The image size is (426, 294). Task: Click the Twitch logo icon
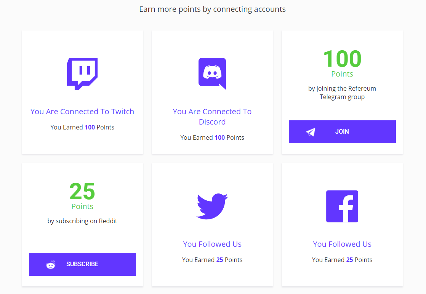(x=82, y=73)
